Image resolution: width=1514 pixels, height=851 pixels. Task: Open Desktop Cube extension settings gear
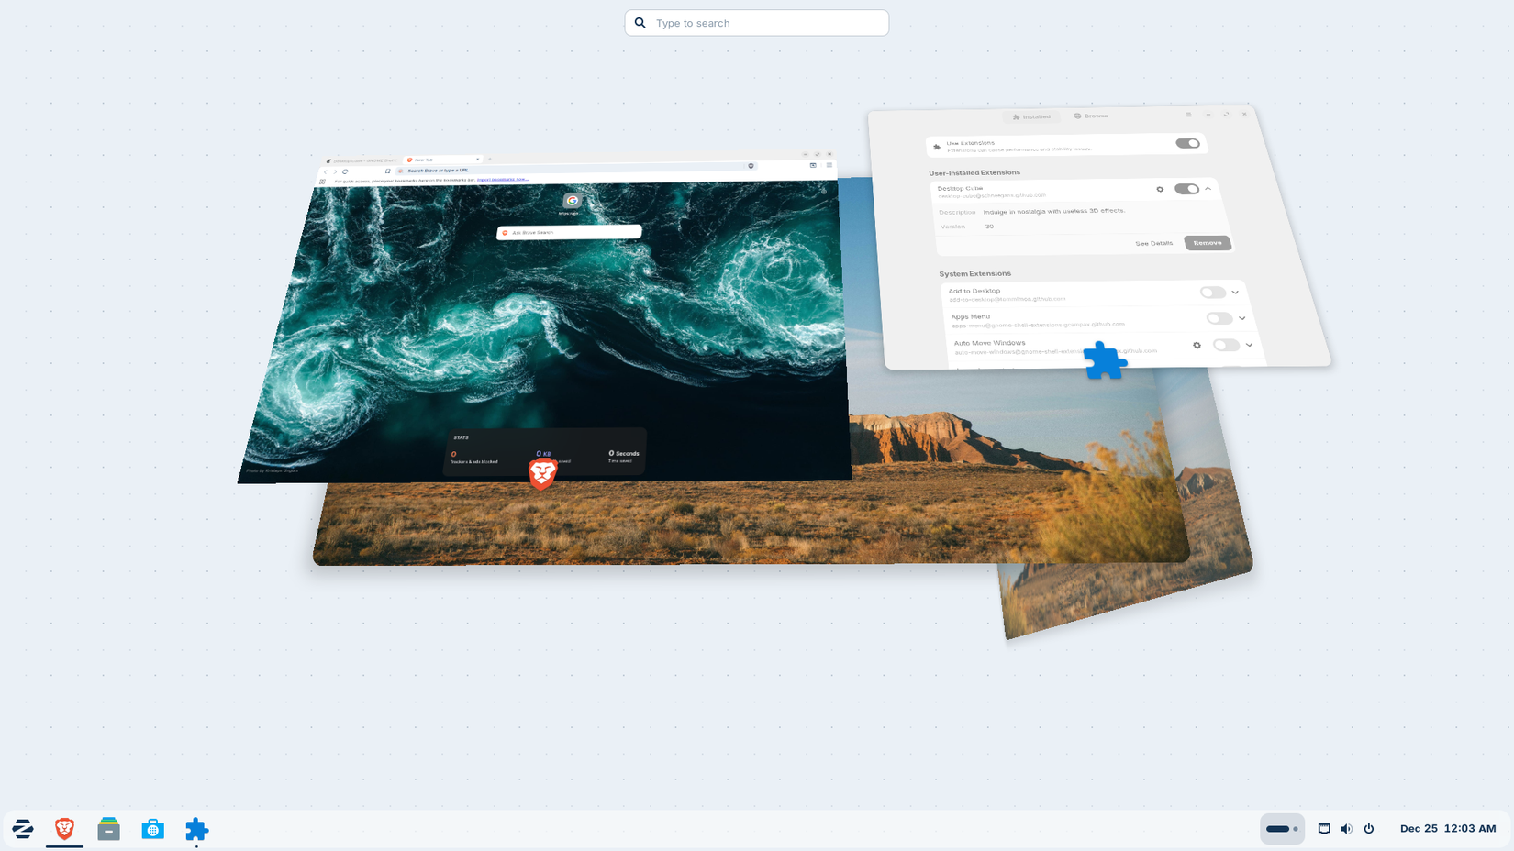point(1160,189)
